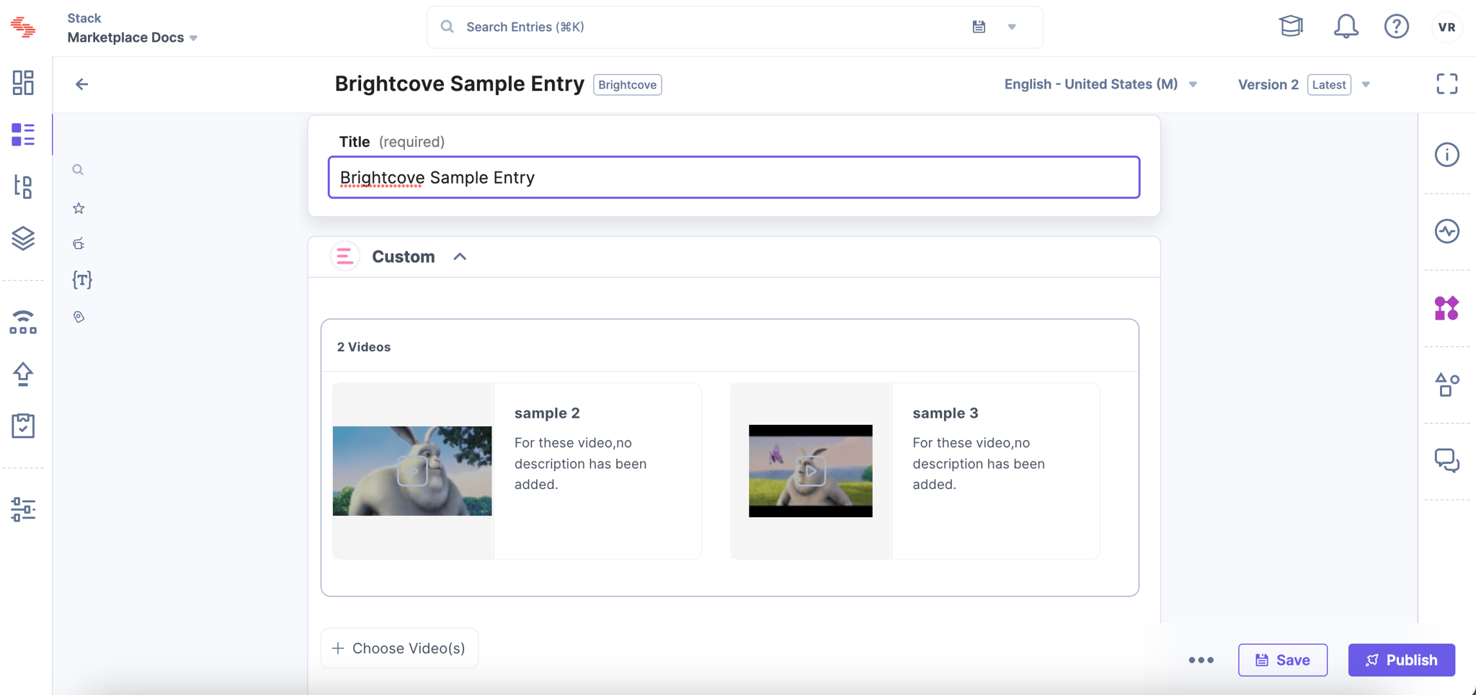Open the Assets layers icon in sidebar
This screenshot has width=1476, height=695.
pyautogui.click(x=23, y=238)
